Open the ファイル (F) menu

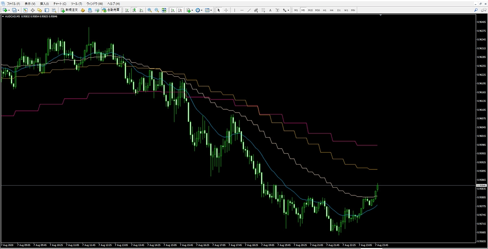tap(13, 3)
